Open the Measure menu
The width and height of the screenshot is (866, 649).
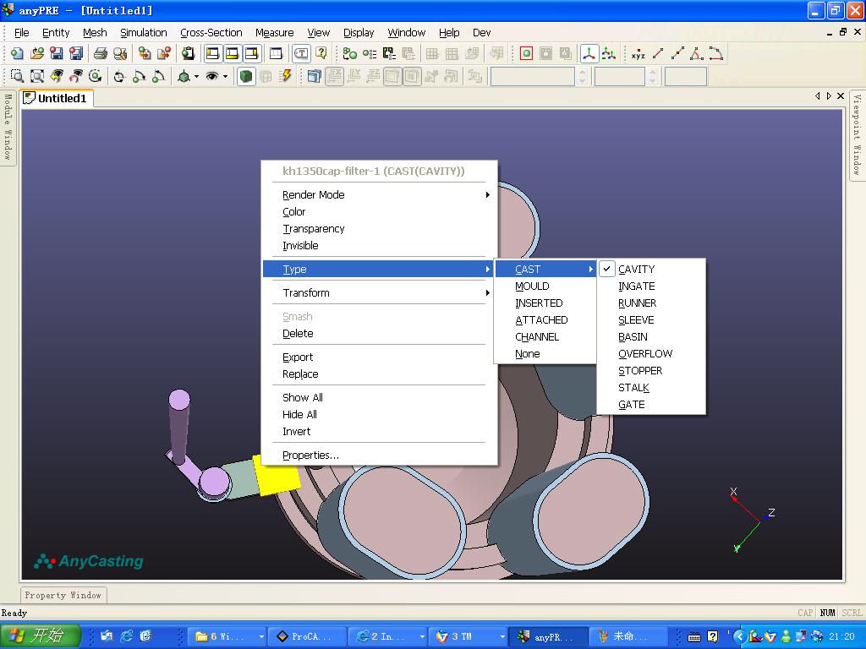[x=275, y=33]
